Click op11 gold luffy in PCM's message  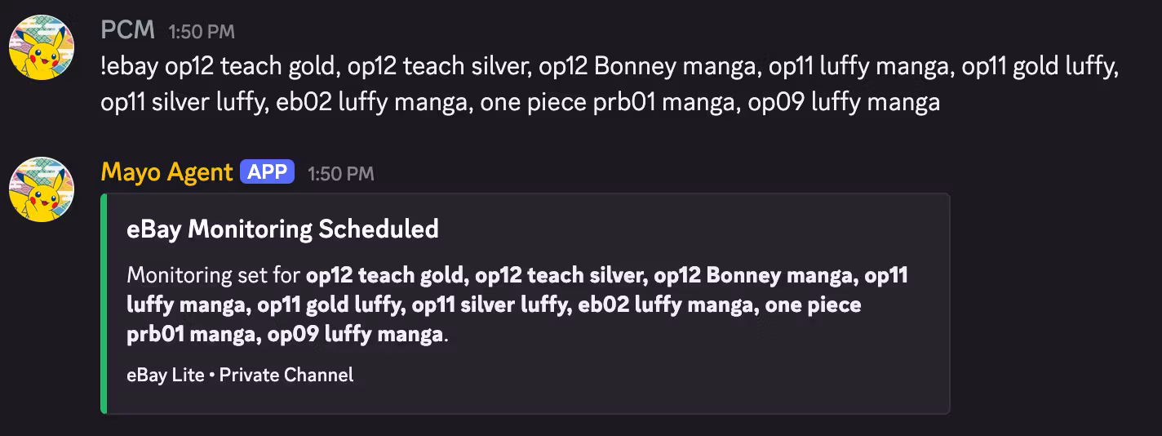point(1038,66)
